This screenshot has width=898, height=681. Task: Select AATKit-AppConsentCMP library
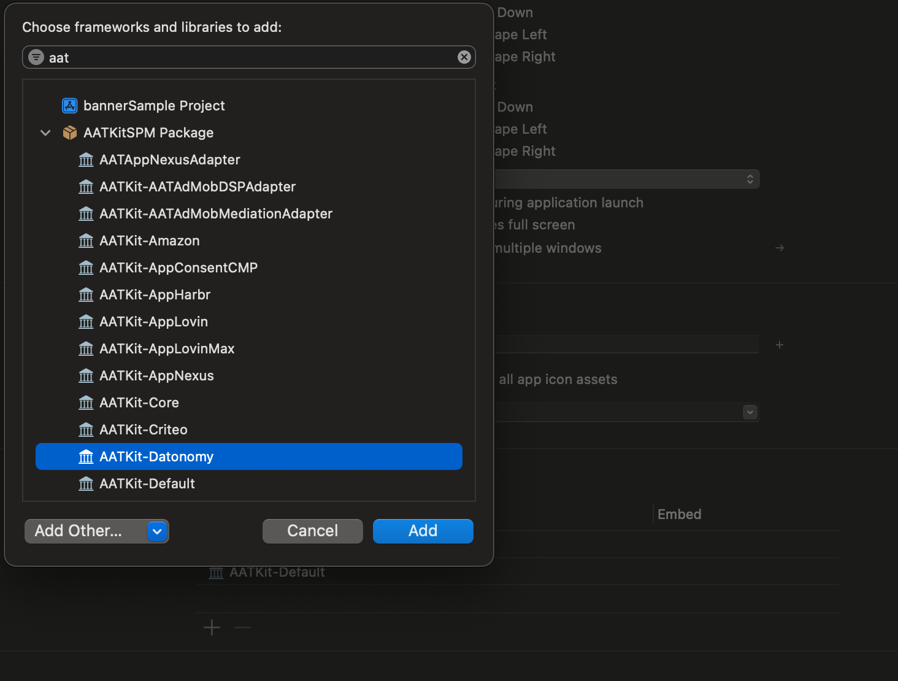pos(178,267)
